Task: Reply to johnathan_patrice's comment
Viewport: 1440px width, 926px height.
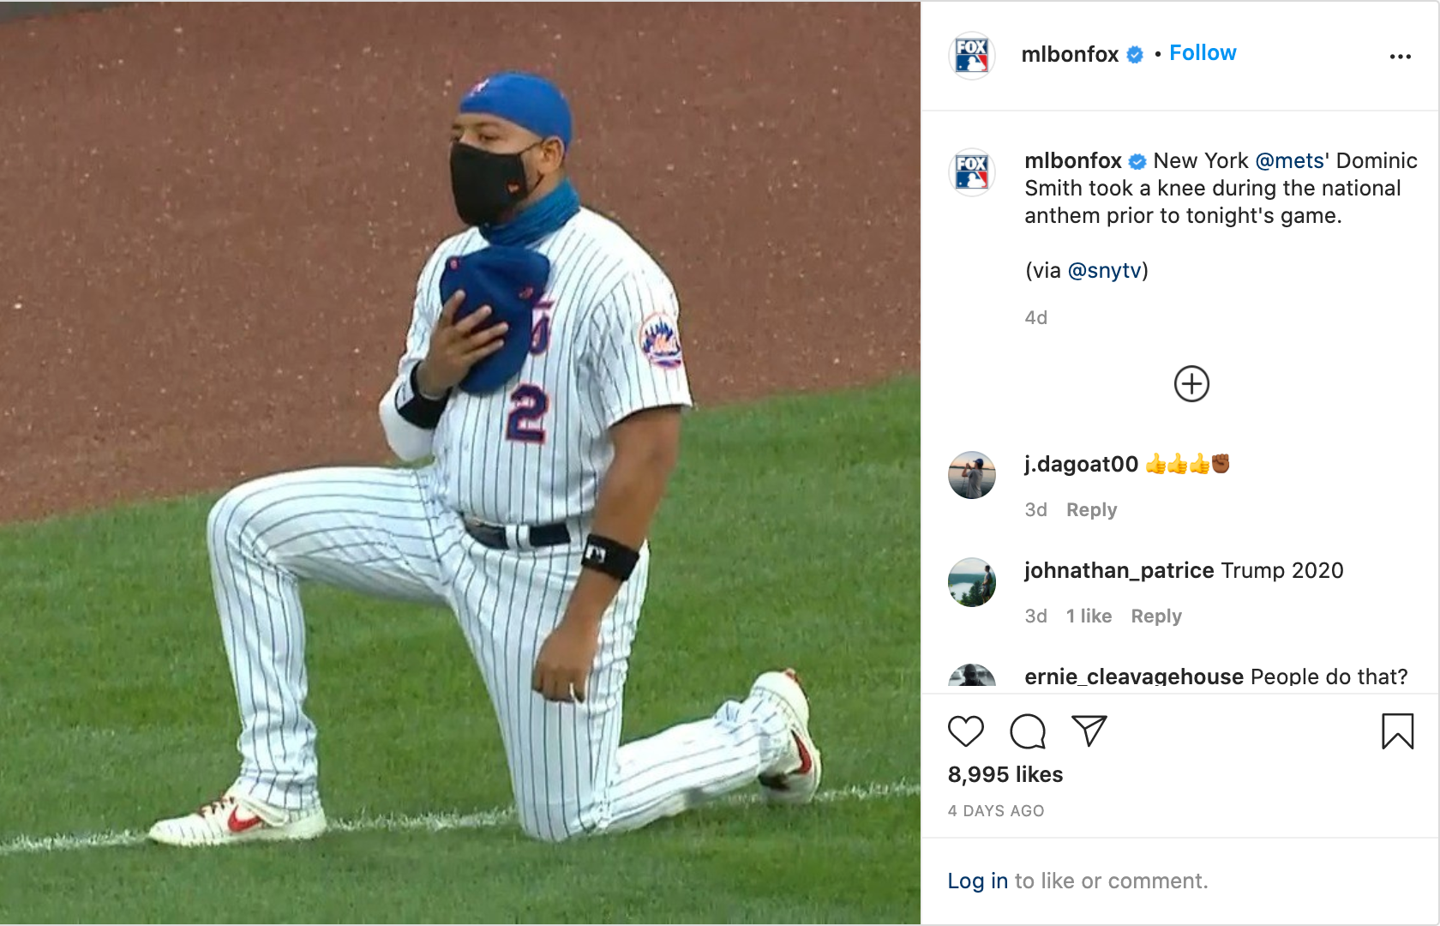Action: pos(1155,616)
